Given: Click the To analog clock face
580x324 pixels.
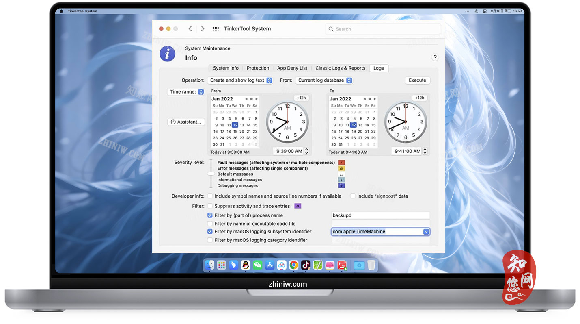Looking at the screenshot, I should click(405, 122).
